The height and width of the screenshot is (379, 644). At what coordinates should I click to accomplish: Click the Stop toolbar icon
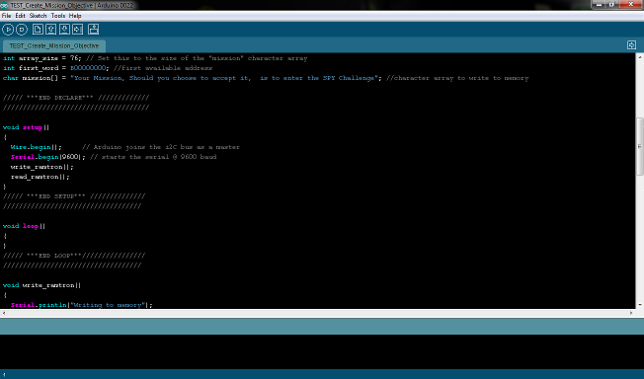pos(22,30)
